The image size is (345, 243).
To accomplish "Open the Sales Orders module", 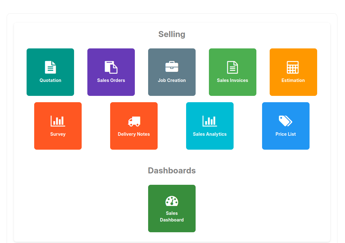I will pos(111,72).
